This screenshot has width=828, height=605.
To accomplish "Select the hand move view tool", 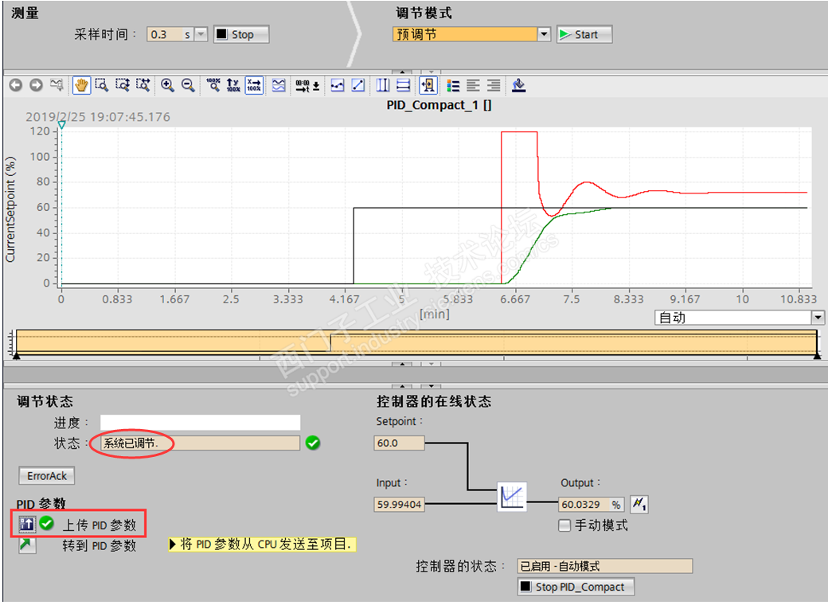I will 81,85.
